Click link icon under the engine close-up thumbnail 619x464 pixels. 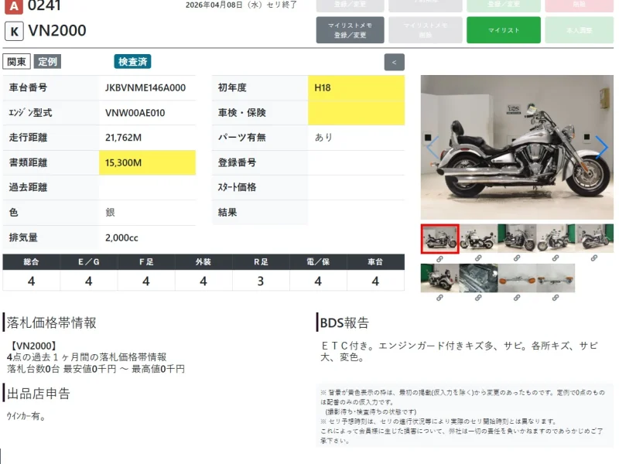click(x=478, y=298)
